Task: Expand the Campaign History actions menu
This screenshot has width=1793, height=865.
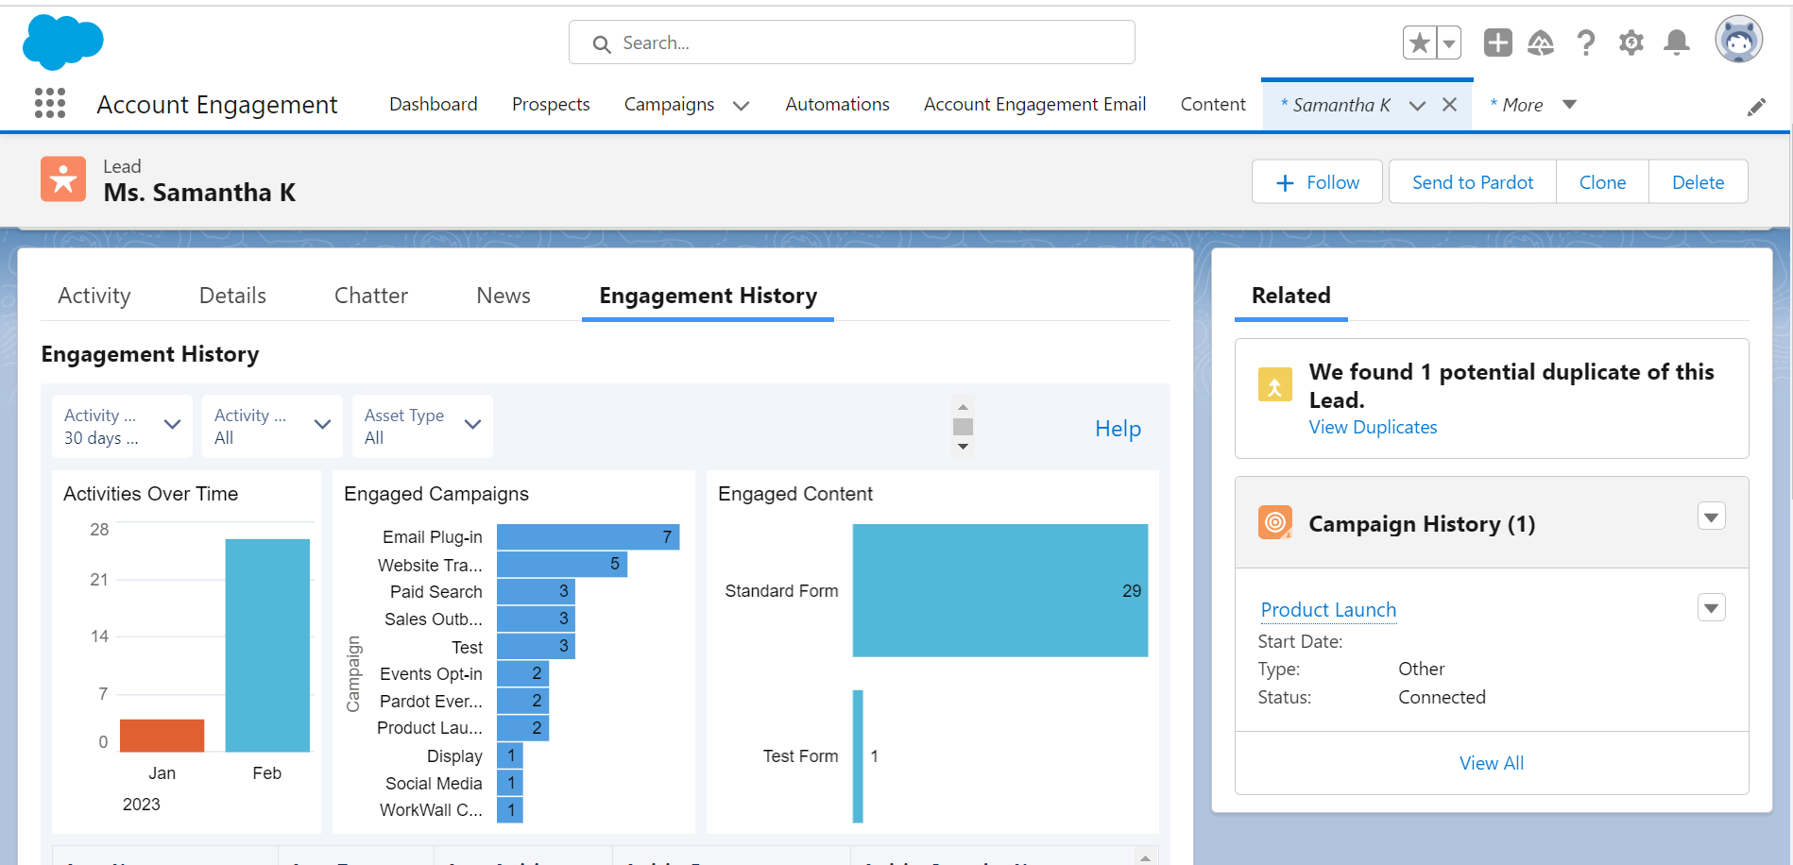Action: (1712, 517)
